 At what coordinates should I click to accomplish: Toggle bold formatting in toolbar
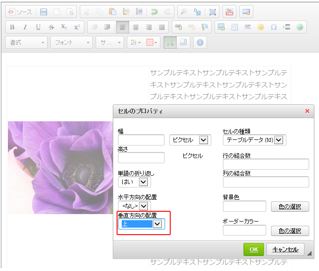pyautogui.click(x=12, y=27)
